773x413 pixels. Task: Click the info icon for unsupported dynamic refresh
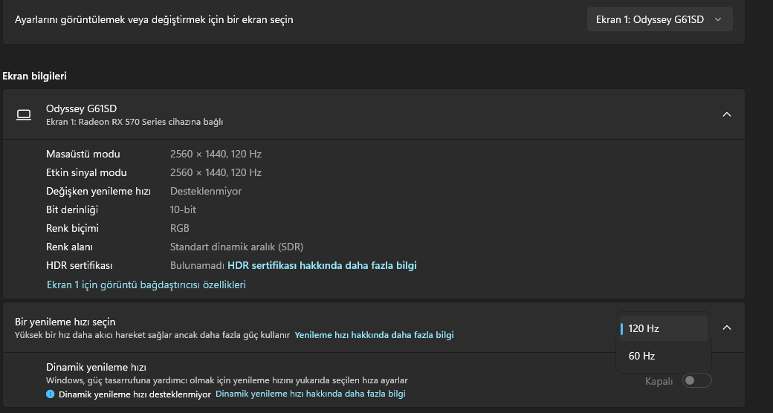pos(51,394)
